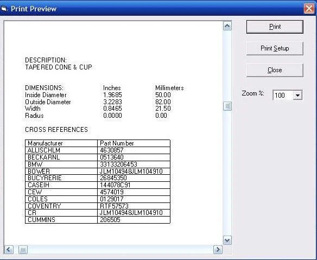Click the horizontal scrollbar track right of the thumb
The width and height of the screenshot is (317, 260).
[x=121, y=250]
